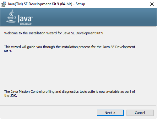Click the word 'Setup' in the title bar
Image resolution: width=157 pixels, height=119 pixels.
point(80,4)
